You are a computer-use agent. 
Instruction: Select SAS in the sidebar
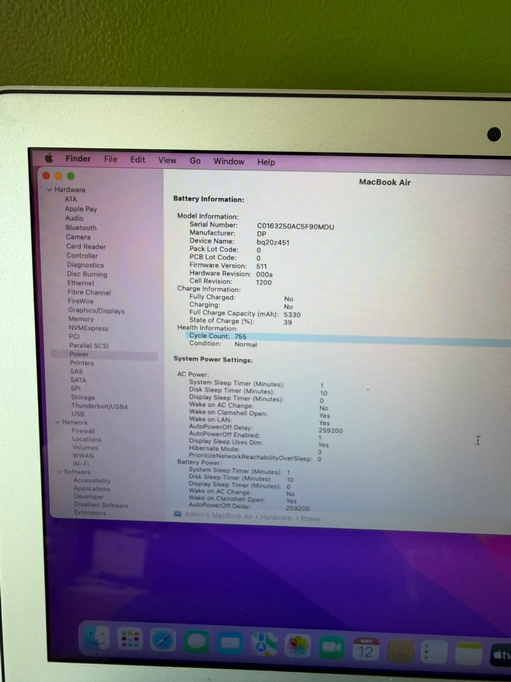coord(76,371)
